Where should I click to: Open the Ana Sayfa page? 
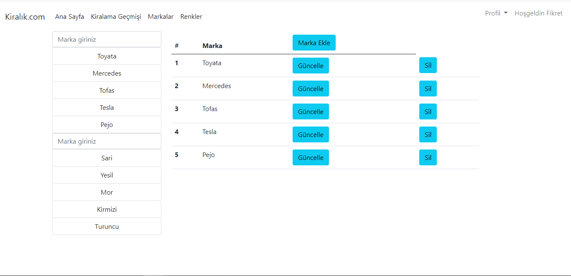click(x=69, y=16)
